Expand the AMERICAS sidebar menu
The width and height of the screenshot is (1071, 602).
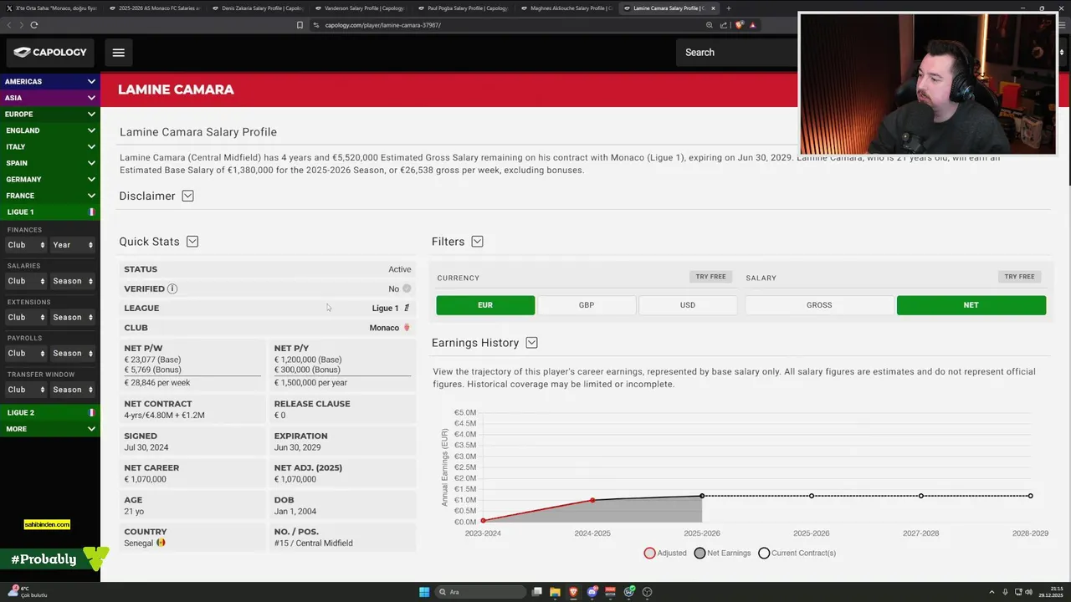click(50, 82)
